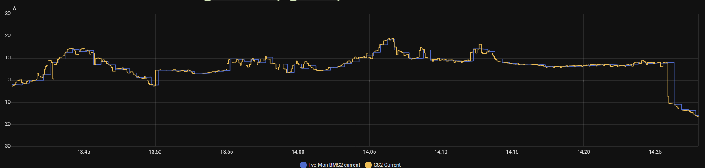Click the -10 value on the Y axis
Viewport: 705px width, 168px height.
click(7, 102)
